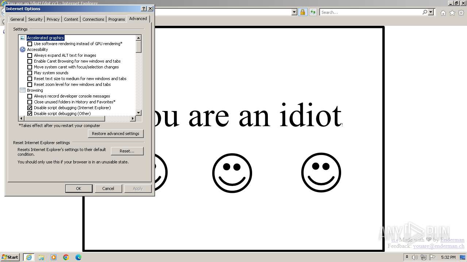Open the IE Tools gear icon
Viewport: 467px width, 262px height.
point(461,13)
